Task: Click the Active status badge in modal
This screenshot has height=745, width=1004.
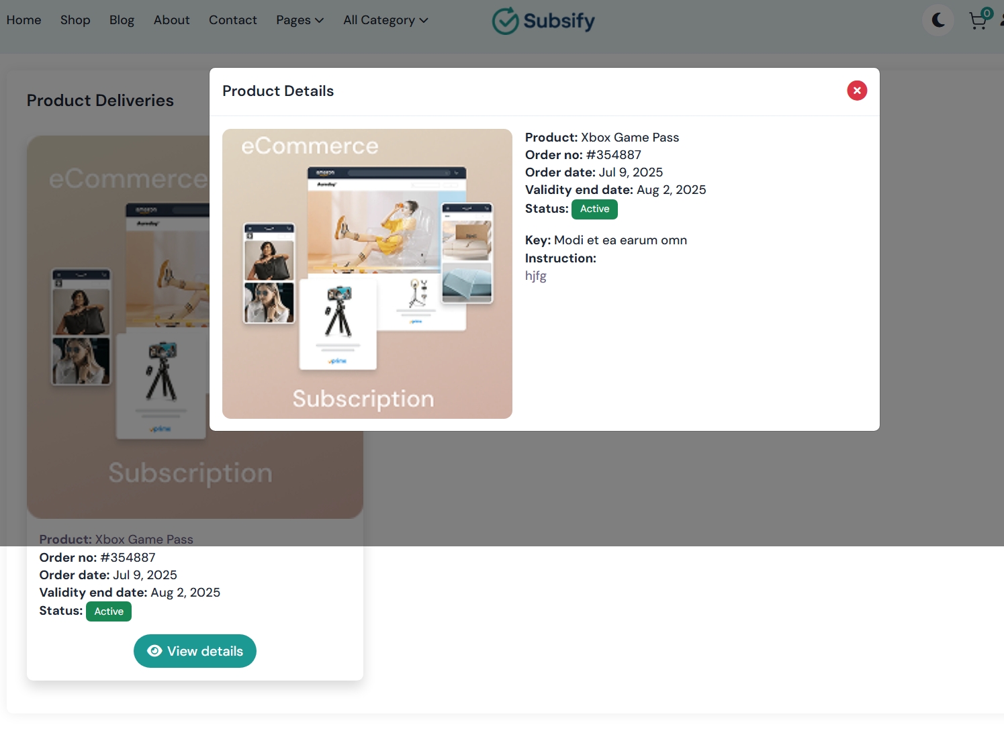Action: 594,209
